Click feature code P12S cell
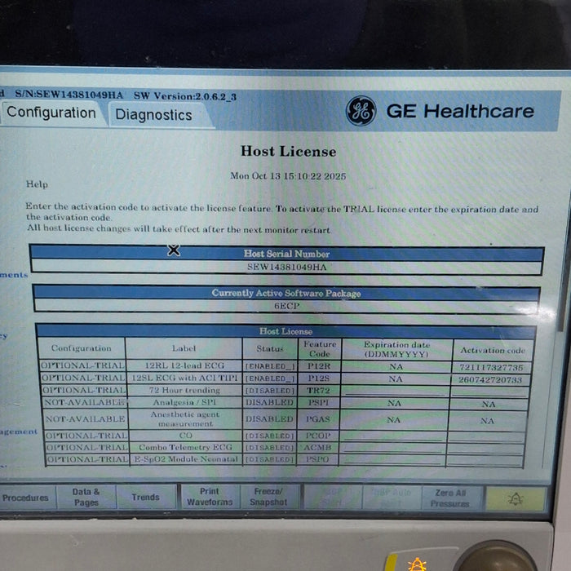This screenshot has height=571, width=571. point(319,378)
